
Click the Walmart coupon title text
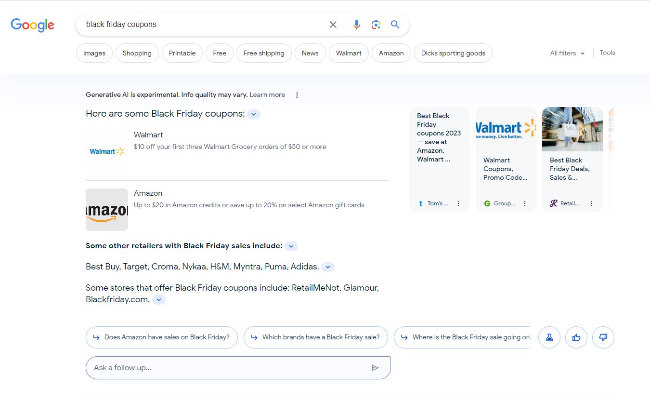(148, 135)
